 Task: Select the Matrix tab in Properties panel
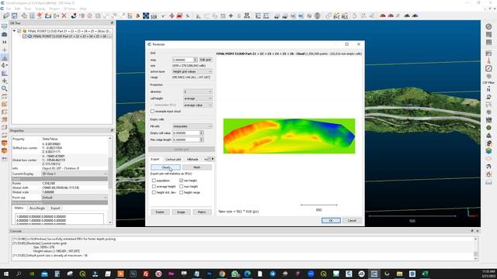coord(19,208)
